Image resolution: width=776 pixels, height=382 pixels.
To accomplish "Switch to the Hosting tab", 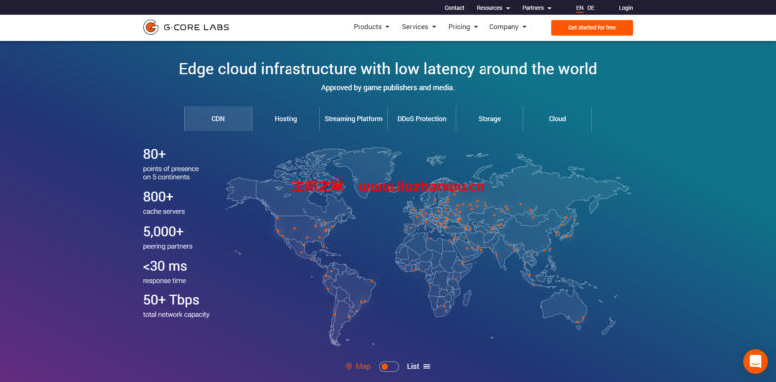I will [x=287, y=119].
